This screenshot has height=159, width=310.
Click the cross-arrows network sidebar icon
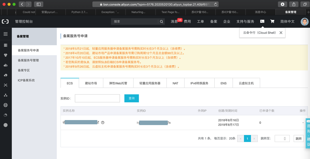click(5, 85)
